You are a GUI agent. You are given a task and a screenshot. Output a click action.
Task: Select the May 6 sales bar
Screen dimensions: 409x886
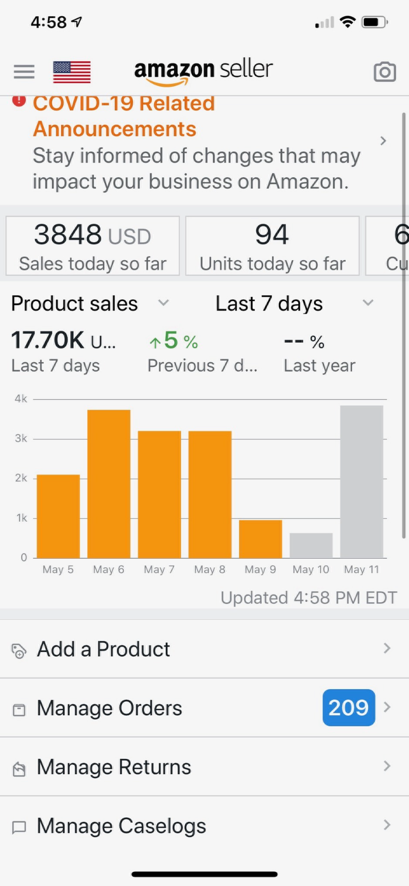[x=109, y=483]
